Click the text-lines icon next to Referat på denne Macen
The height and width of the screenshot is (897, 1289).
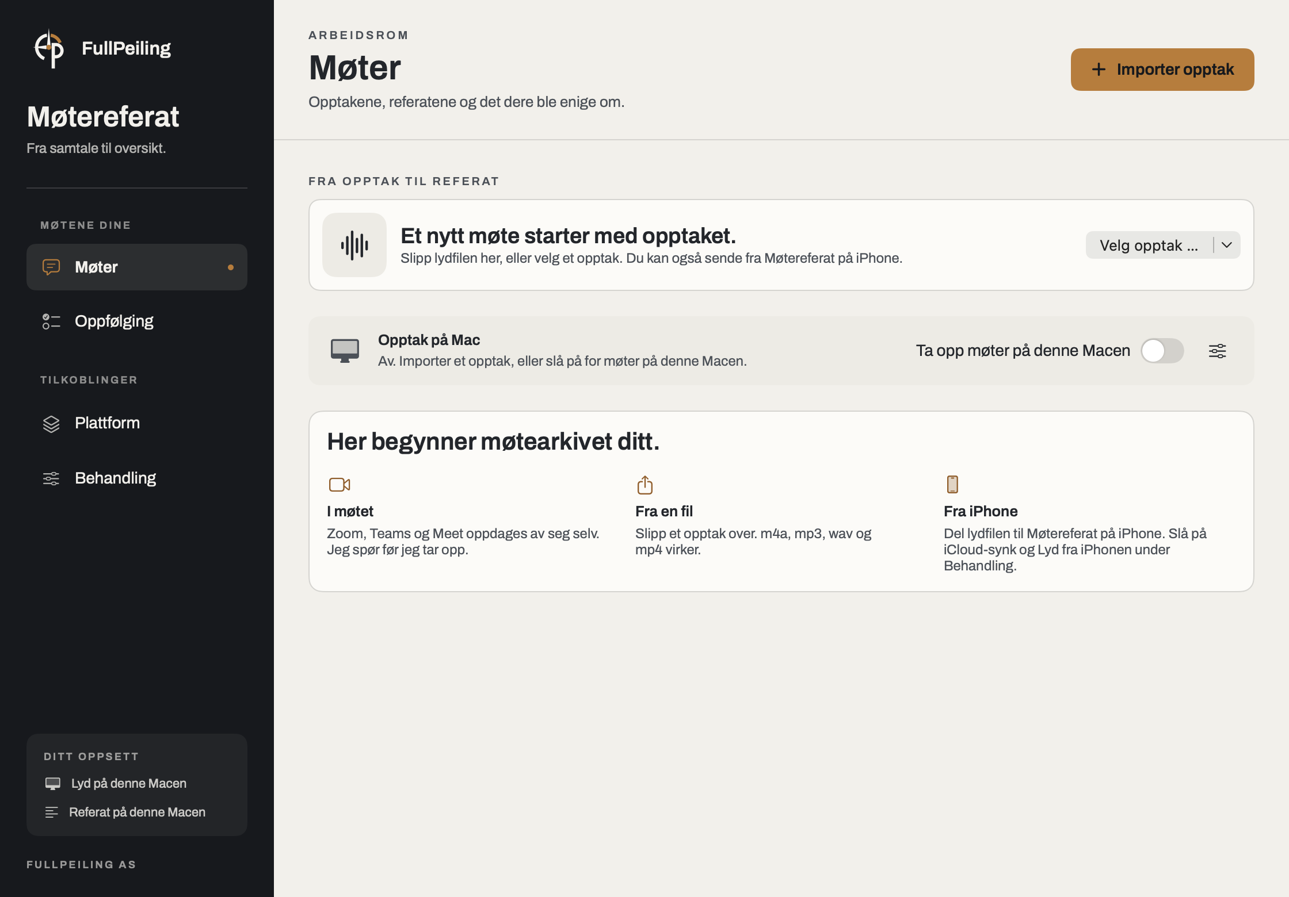52,812
